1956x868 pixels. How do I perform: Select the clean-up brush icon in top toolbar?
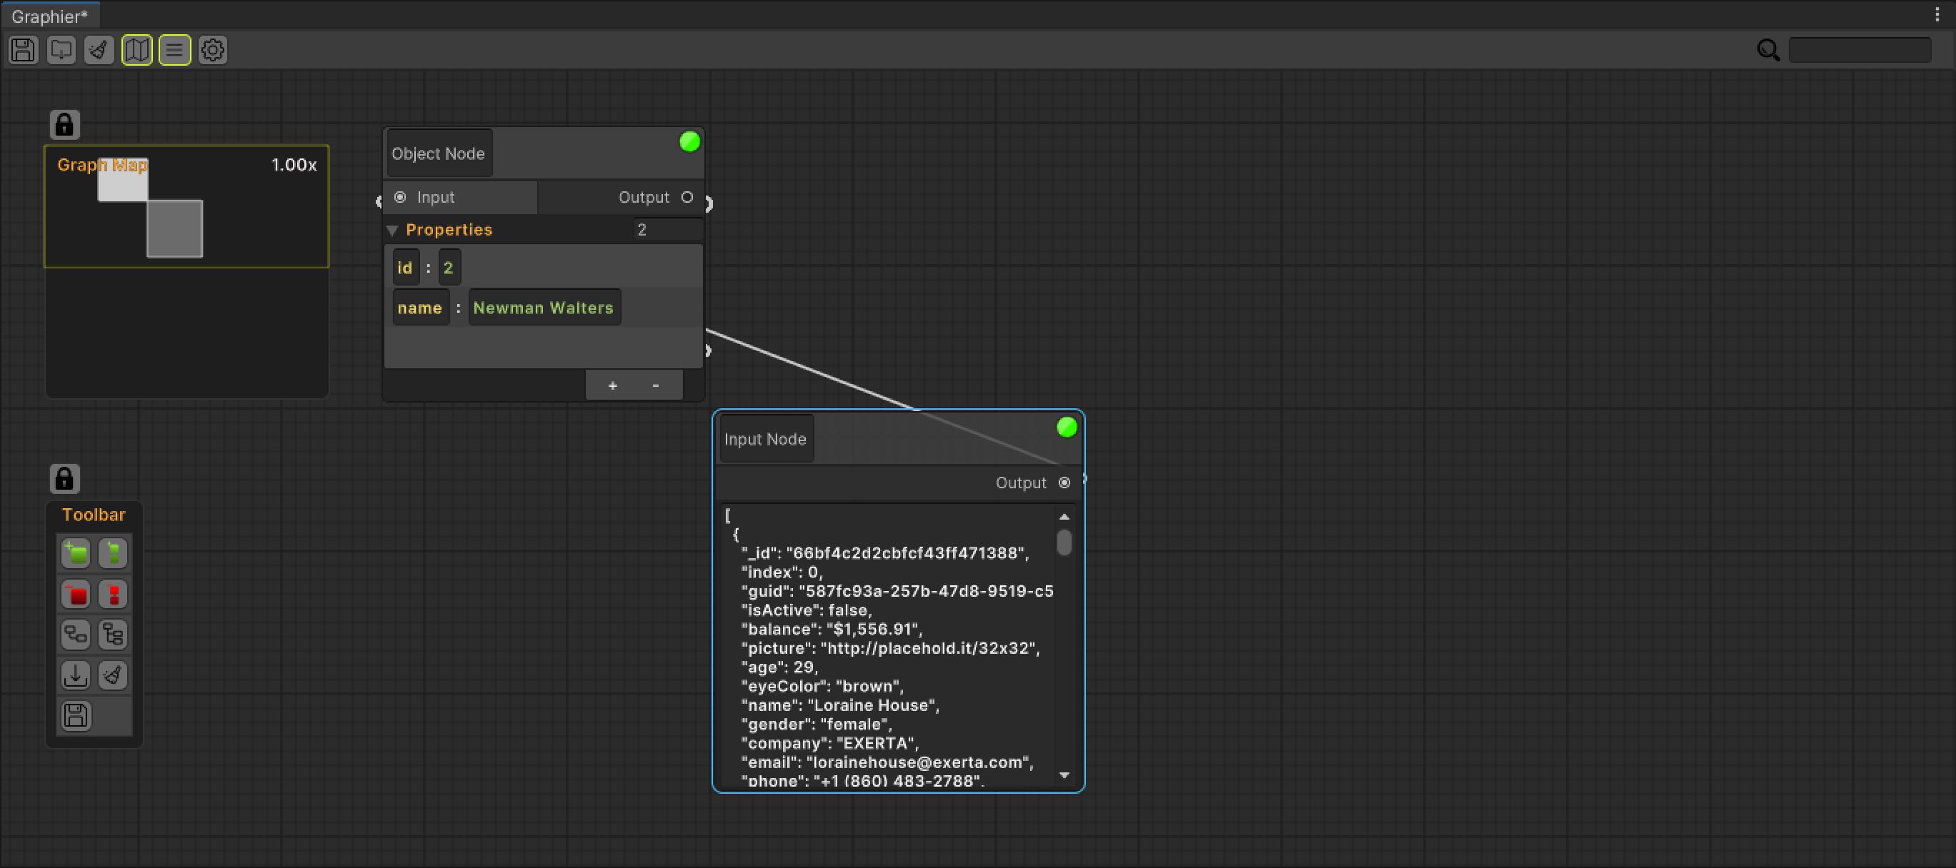[98, 50]
